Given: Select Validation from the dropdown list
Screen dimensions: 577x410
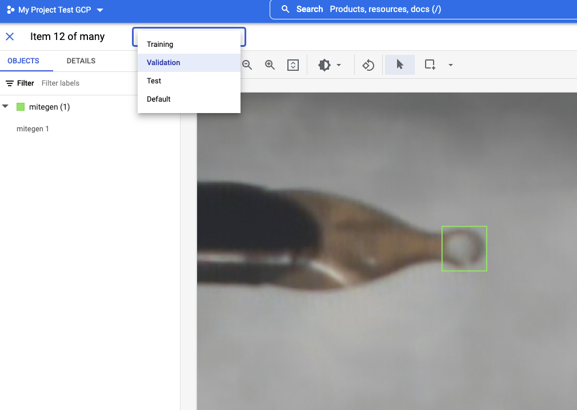Looking at the screenshot, I should 189,62.
